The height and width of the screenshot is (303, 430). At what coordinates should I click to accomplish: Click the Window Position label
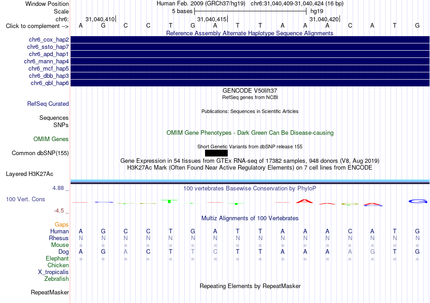(47, 4)
